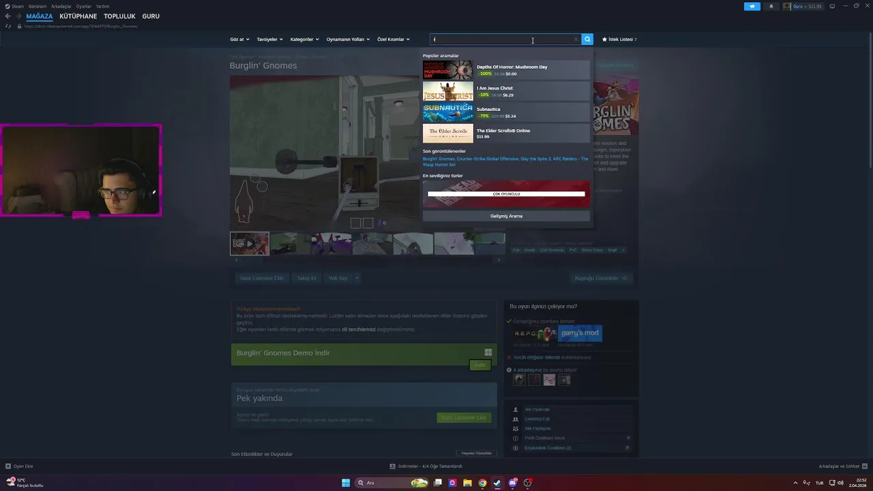Screen dimensions: 873x491
Task: Click the Yok Say button
Action: tap(338, 278)
